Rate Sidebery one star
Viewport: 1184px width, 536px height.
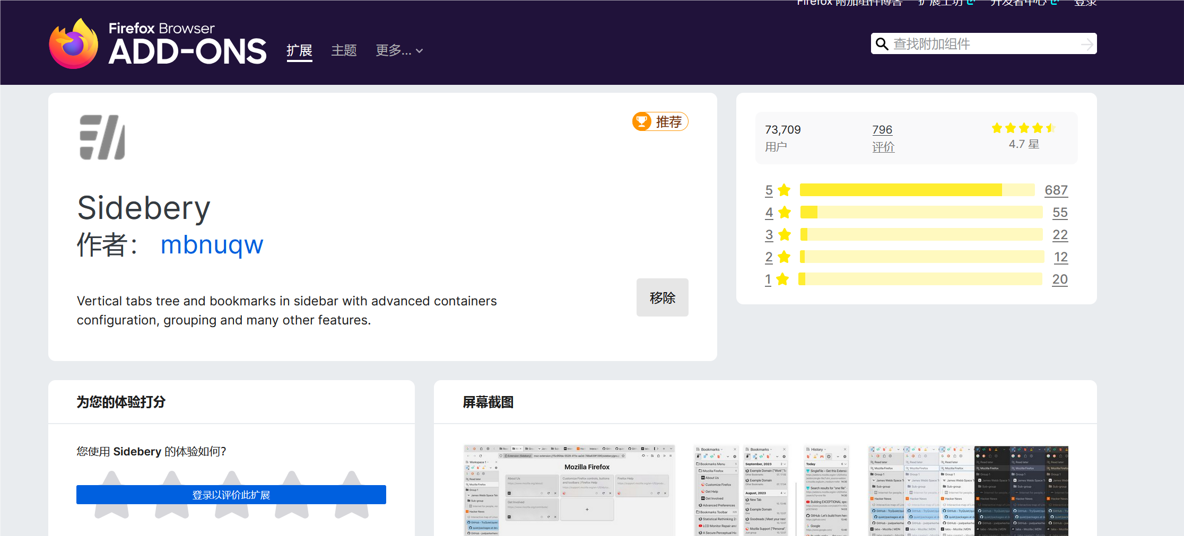tap(112, 494)
